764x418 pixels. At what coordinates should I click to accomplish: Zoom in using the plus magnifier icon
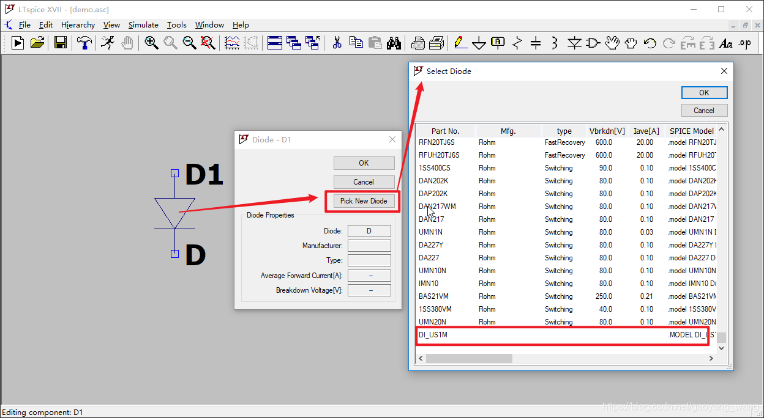point(151,43)
